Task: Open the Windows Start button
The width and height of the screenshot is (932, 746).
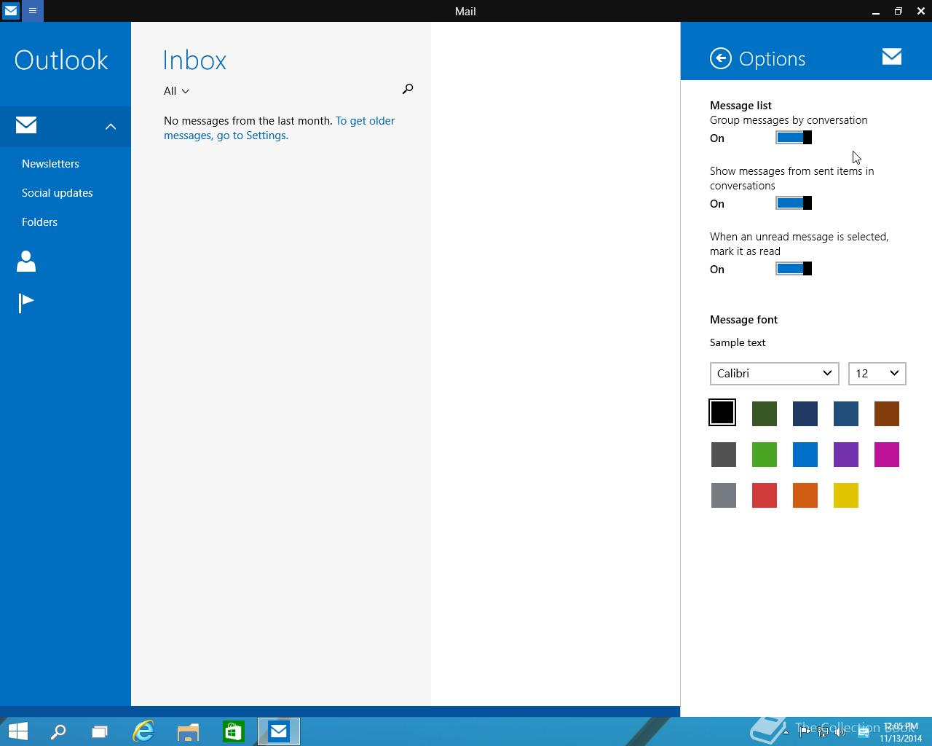Action: (17, 731)
